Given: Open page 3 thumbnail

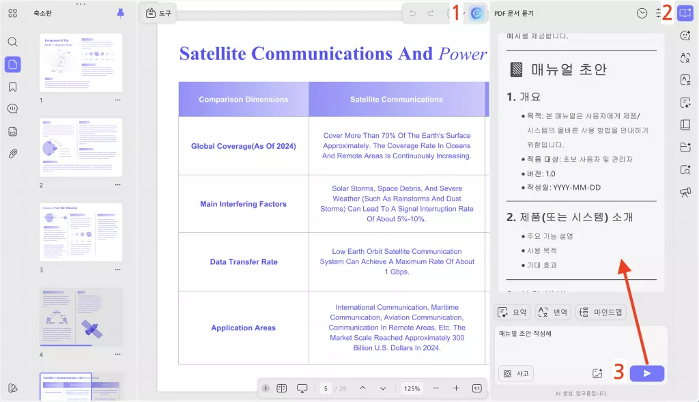Looking at the screenshot, I should 81,232.
